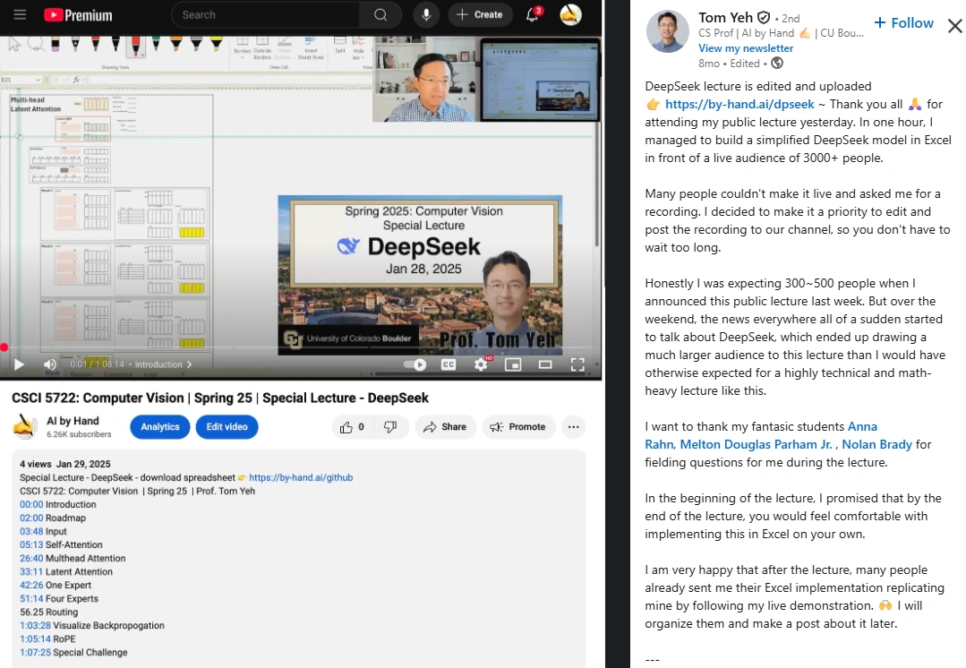The height and width of the screenshot is (668, 966).
Task: Pick the green pen in Drawing Tools
Action: pos(156,44)
